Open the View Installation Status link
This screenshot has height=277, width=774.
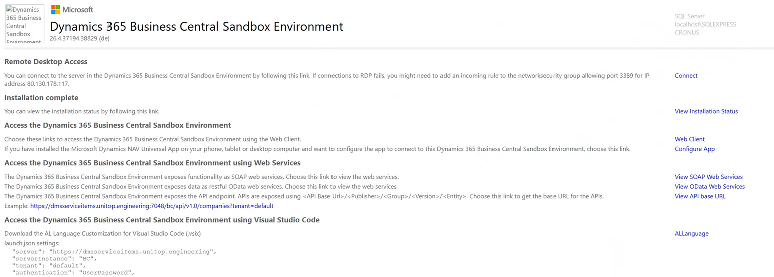coord(706,111)
